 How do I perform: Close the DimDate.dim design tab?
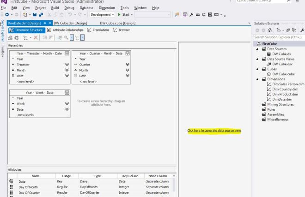49,23
